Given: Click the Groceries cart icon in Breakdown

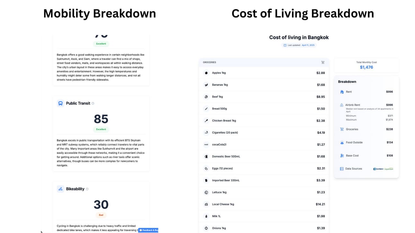Looking at the screenshot, I should (x=342, y=129).
